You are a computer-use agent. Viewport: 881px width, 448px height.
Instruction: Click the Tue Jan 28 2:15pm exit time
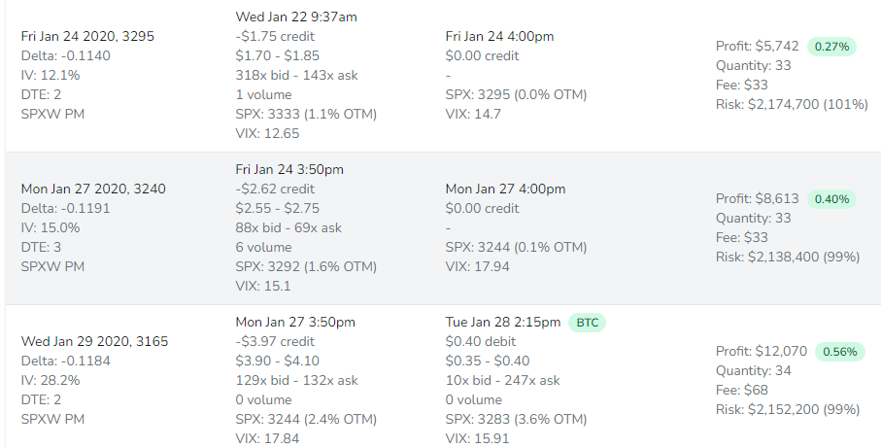click(503, 322)
